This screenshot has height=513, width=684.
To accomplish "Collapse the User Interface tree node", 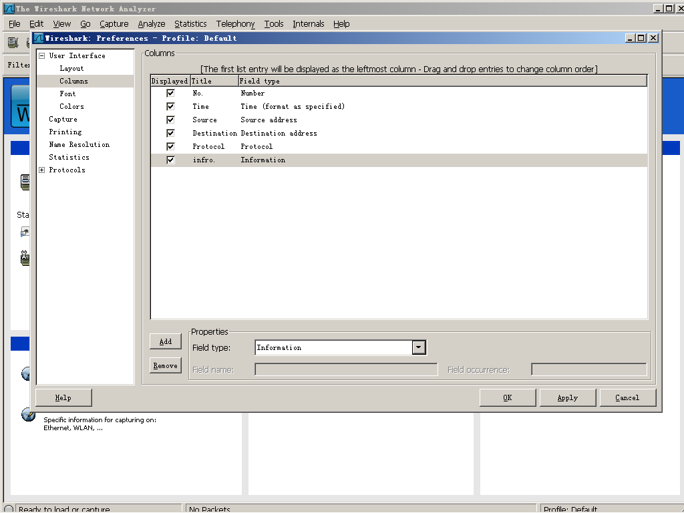I will [x=42, y=56].
